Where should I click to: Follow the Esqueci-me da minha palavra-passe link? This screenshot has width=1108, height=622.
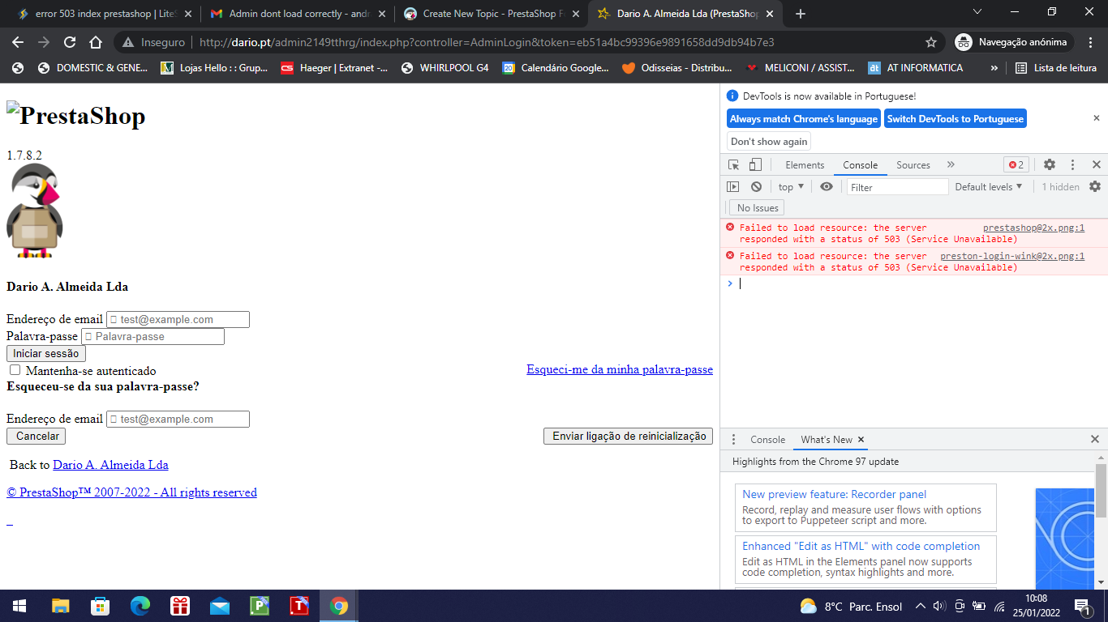(x=620, y=369)
